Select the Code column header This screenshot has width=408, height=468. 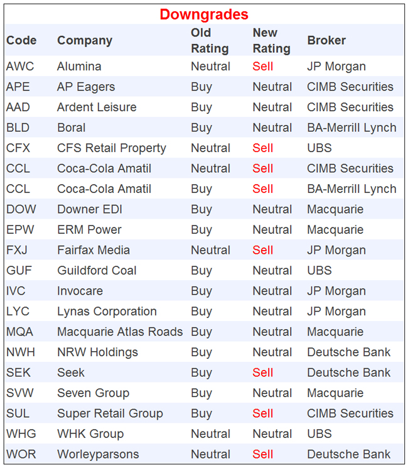click(21, 40)
